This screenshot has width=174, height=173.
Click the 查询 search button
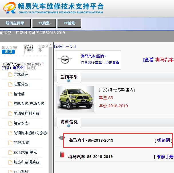(8, 52)
